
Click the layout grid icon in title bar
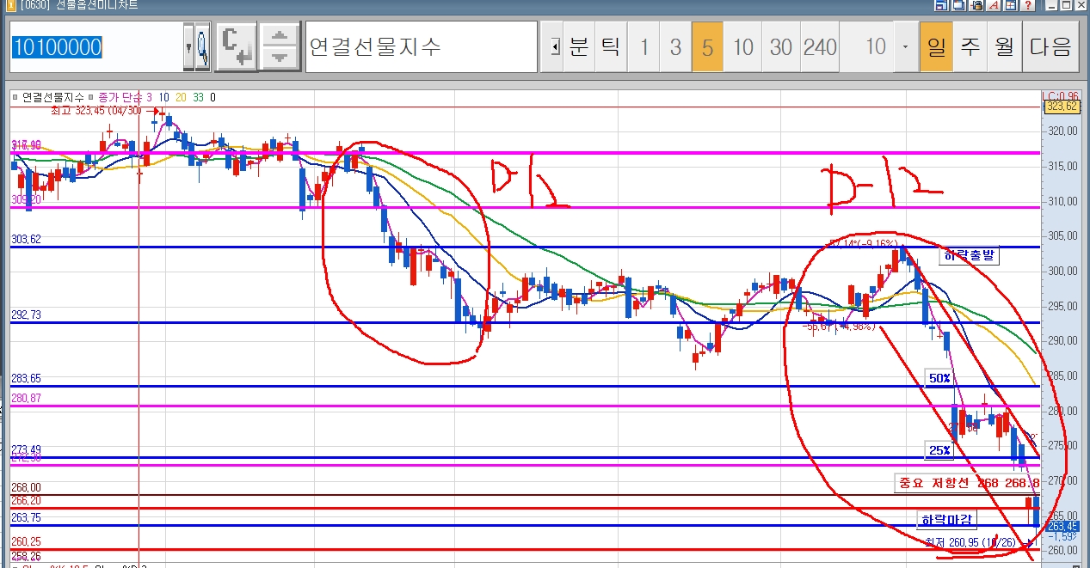[x=1010, y=6]
